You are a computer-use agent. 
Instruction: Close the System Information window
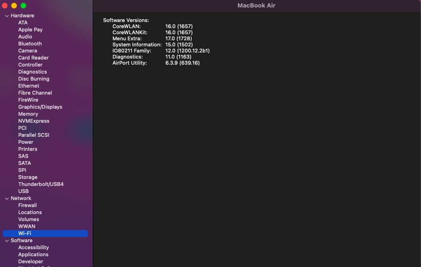[x=5, y=5]
